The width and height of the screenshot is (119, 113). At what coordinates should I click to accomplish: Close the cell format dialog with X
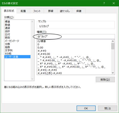pos(114,3)
